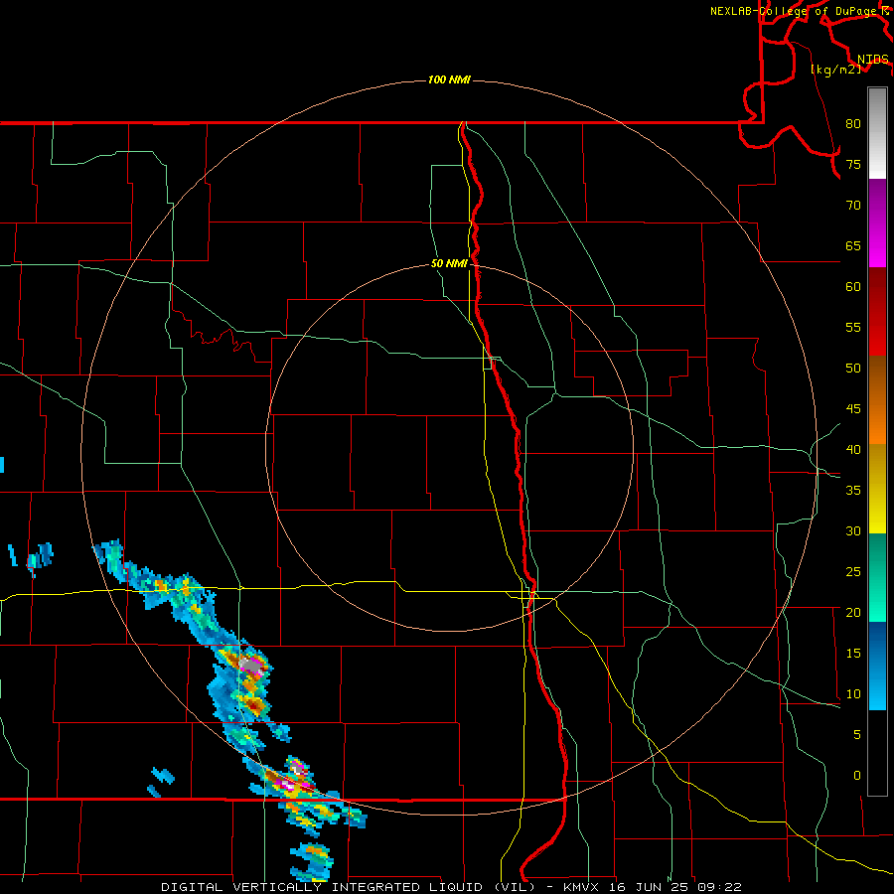Screen dimensions: 894x894
Task: Select the purple-magenta segment of the color bar
Action: pyautogui.click(x=877, y=223)
